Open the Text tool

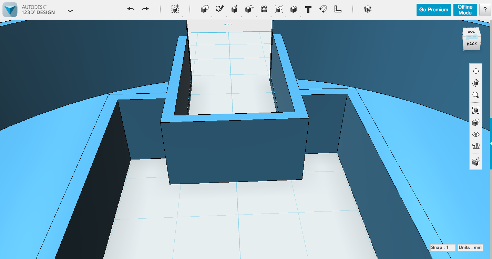coord(308,9)
